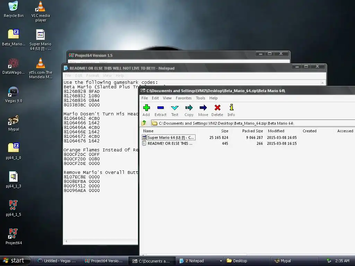Open the Notepad Edit menu
Image resolution: width=355 pixels, height=266 pixels.
click(79, 76)
